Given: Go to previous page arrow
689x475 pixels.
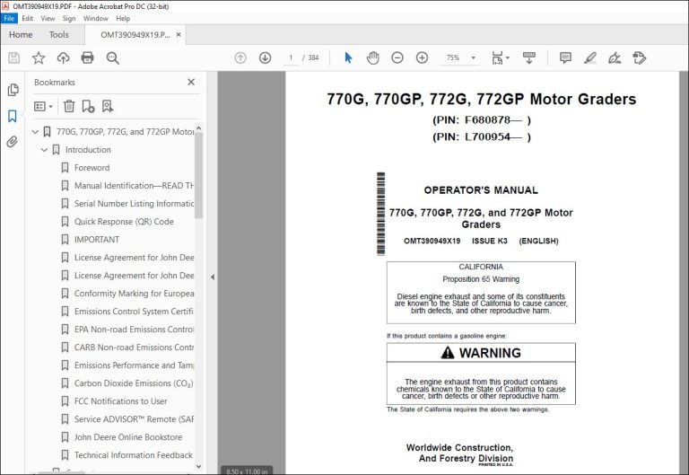Looking at the screenshot, I should [240, 57].
